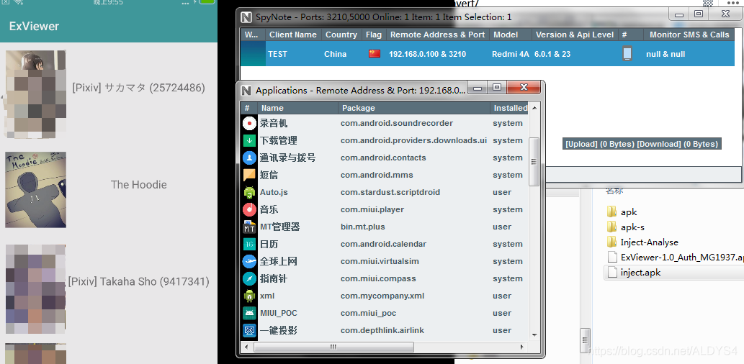Select the ExViewer-1.0_Auth_MG1937 file icon

pyautogui.click(x=612, y=258)
